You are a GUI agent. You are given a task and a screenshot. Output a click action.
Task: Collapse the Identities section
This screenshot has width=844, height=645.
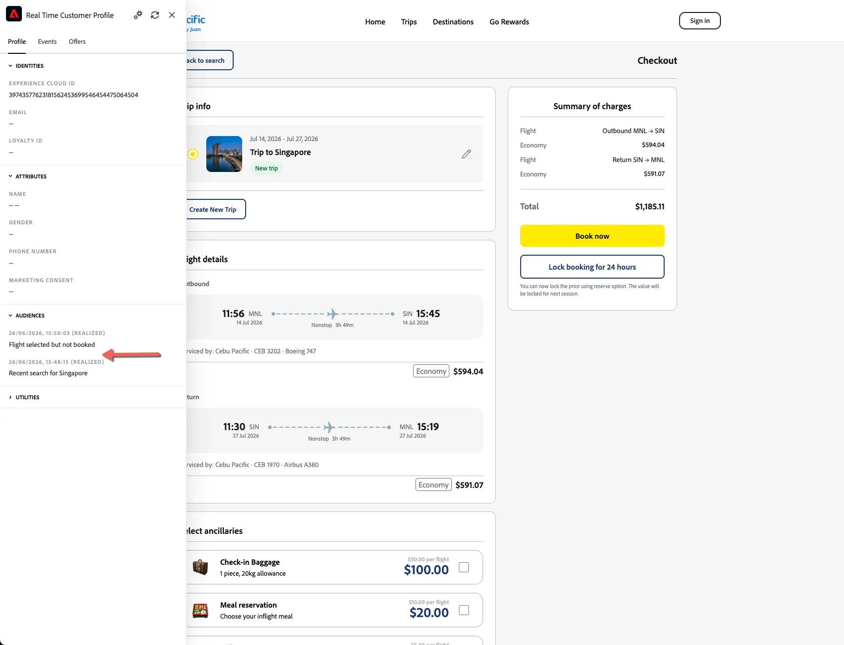[26, 66]
